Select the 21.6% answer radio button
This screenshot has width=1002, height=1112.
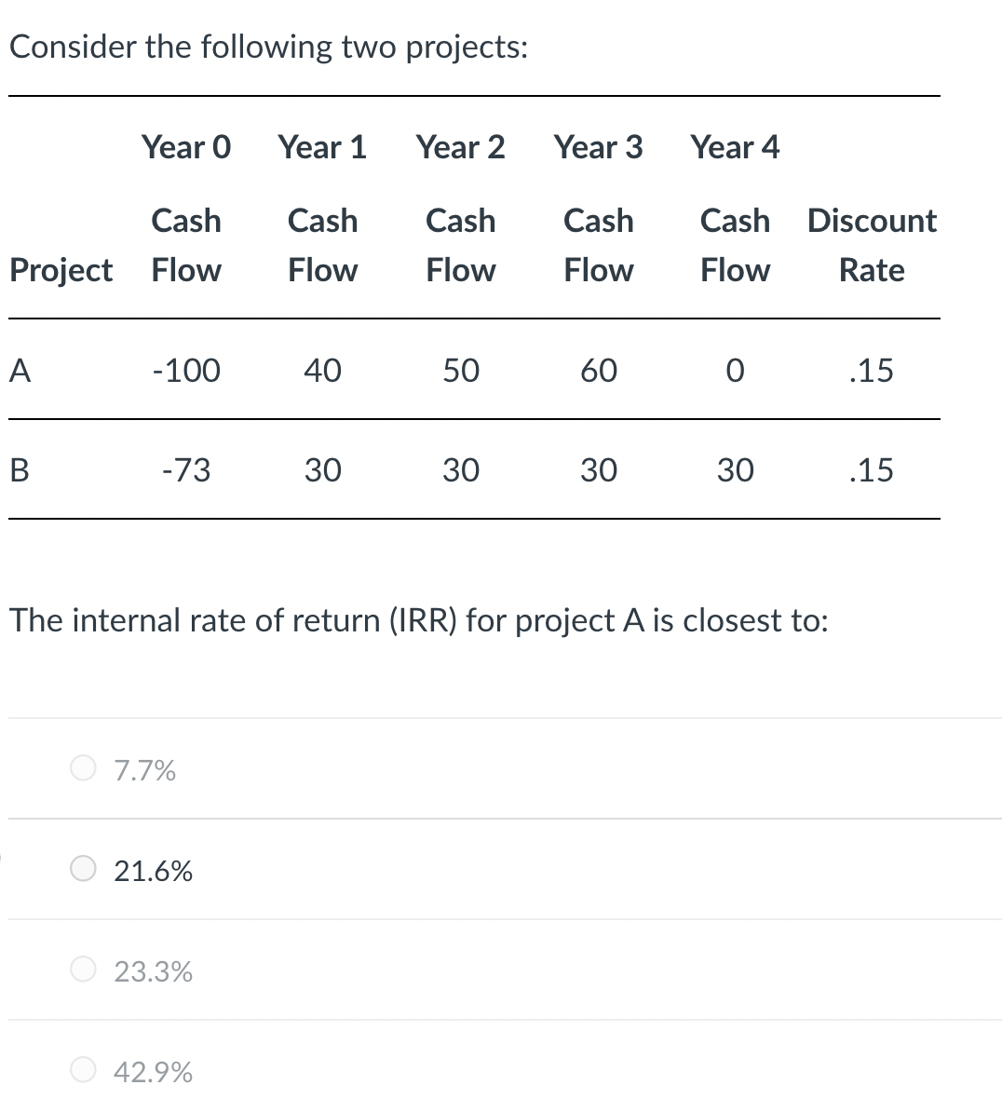83,869
